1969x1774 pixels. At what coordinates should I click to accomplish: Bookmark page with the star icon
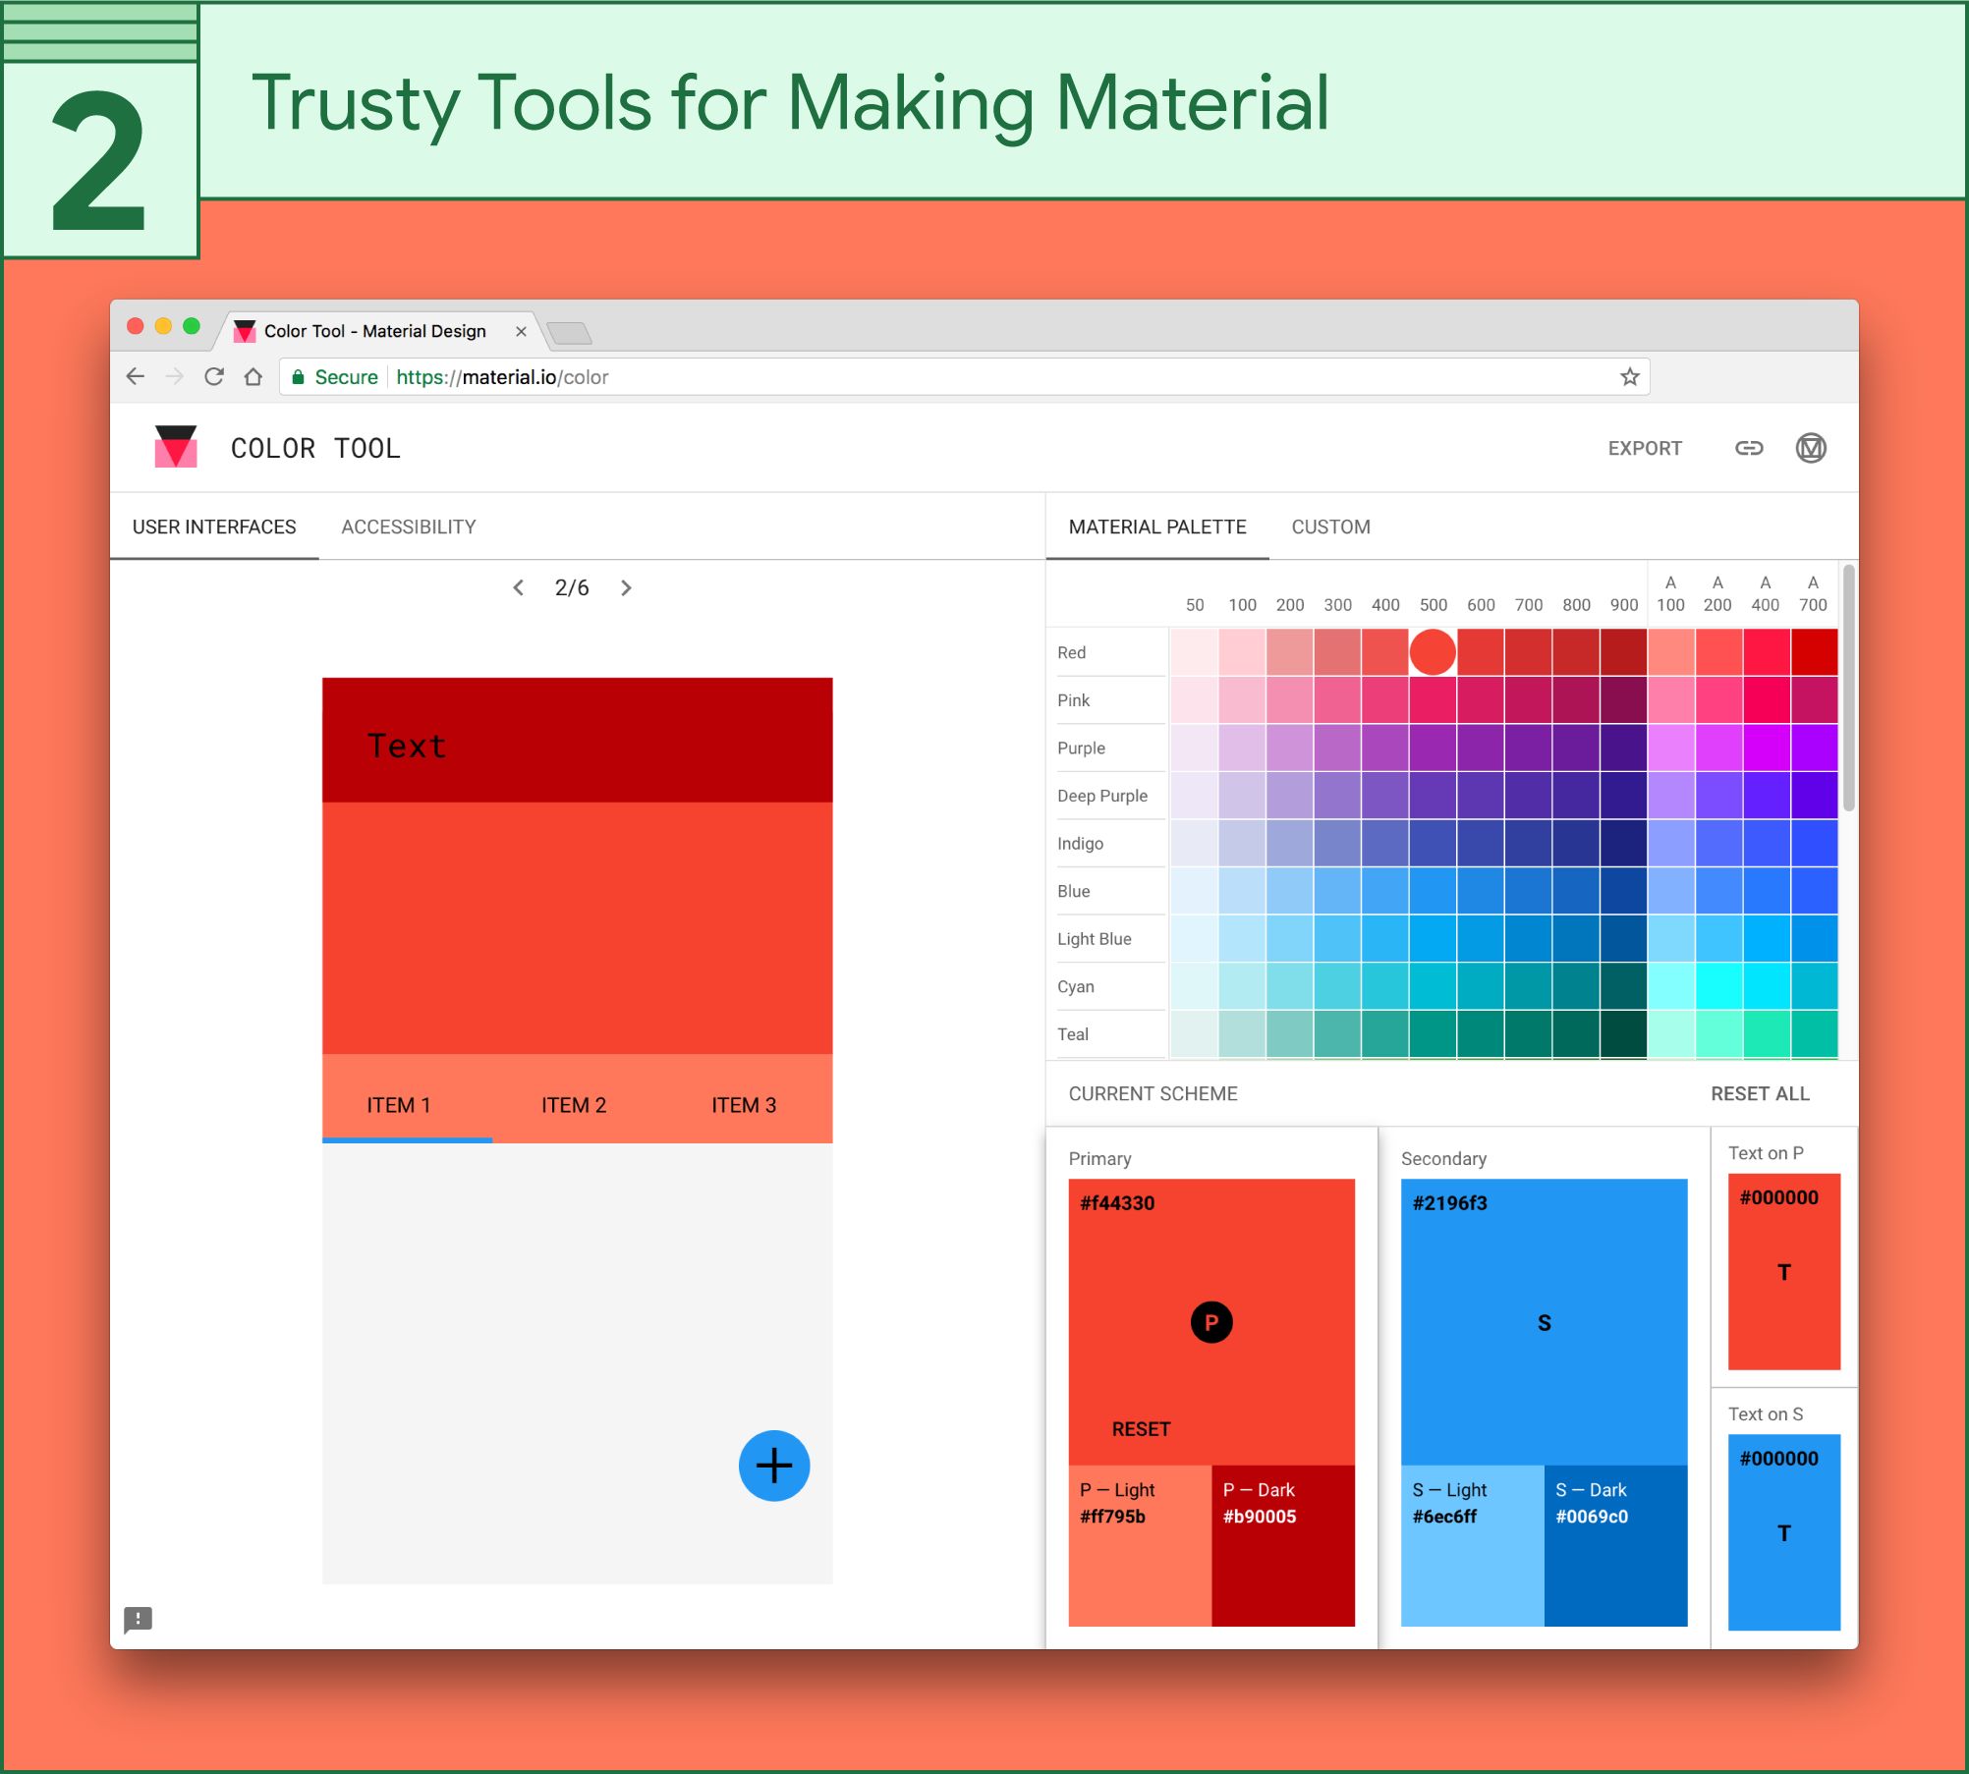[1629, 377]
